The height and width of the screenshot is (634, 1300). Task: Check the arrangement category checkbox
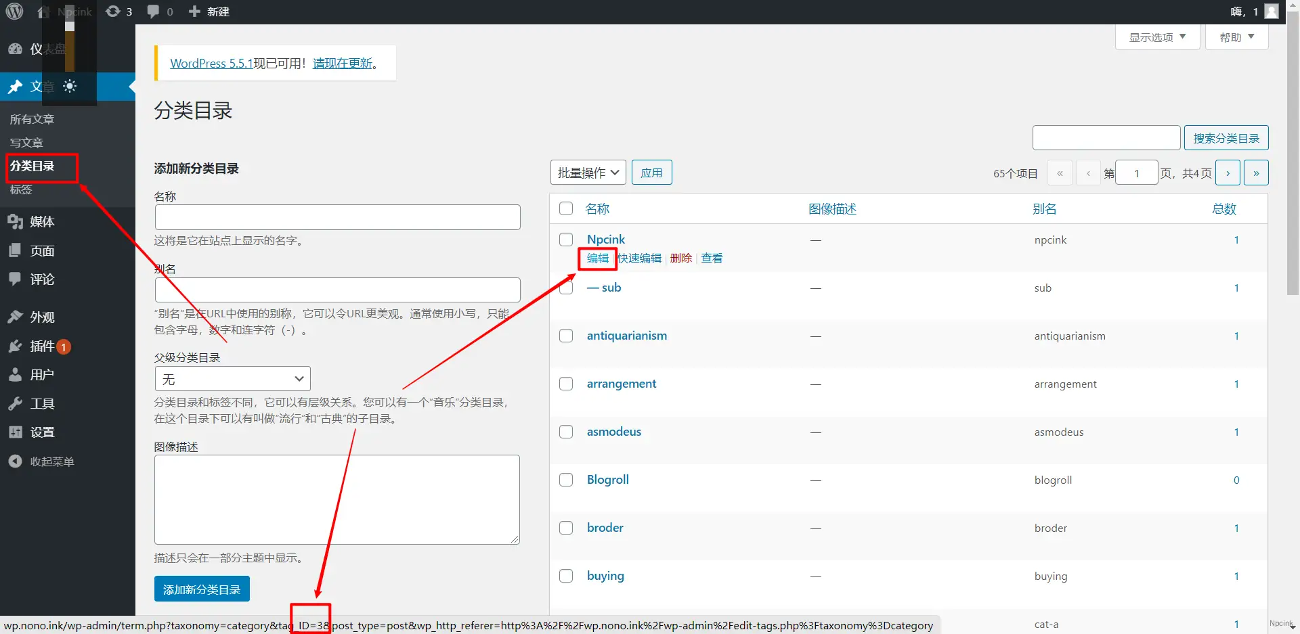click(566, 384)
